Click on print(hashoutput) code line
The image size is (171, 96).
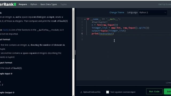click(x=103, y=34)
